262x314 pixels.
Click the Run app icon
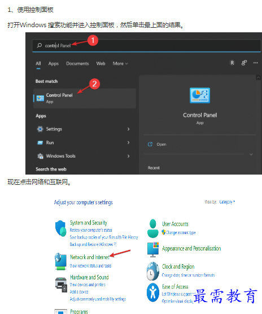[x=40, y=143]
